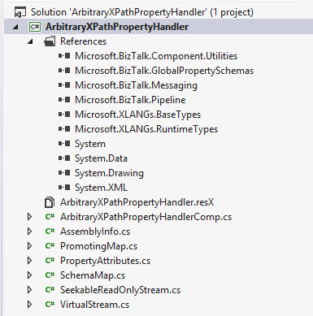Image resolution: width=313 pixels, height=316 pixels.
Task: Select SeekableReadOnlyStream.cs file name
Action: click(120, 290)
